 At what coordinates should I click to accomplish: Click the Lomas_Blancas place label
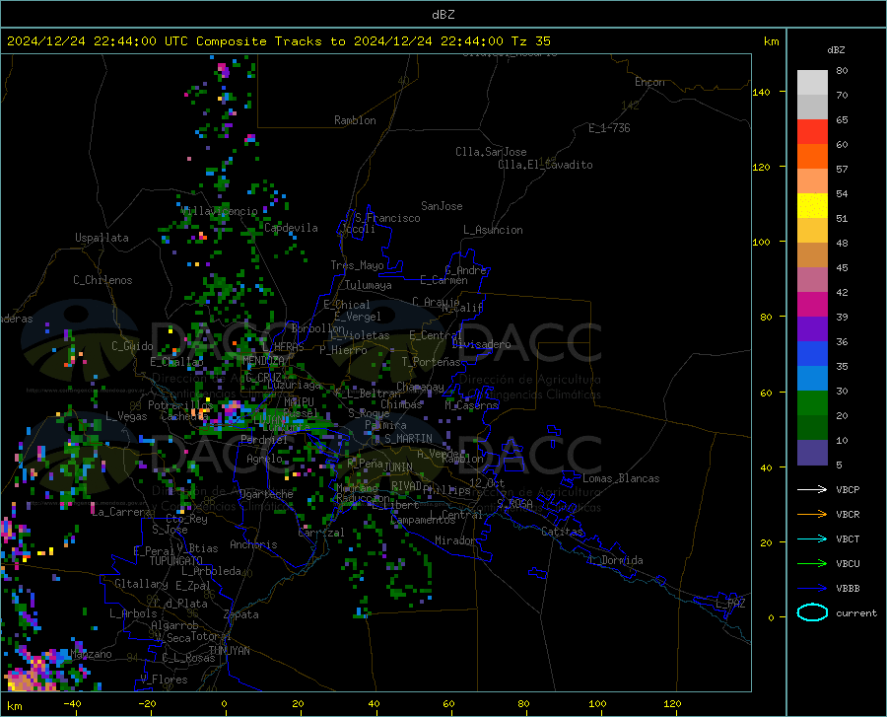[x=621, y=478]
